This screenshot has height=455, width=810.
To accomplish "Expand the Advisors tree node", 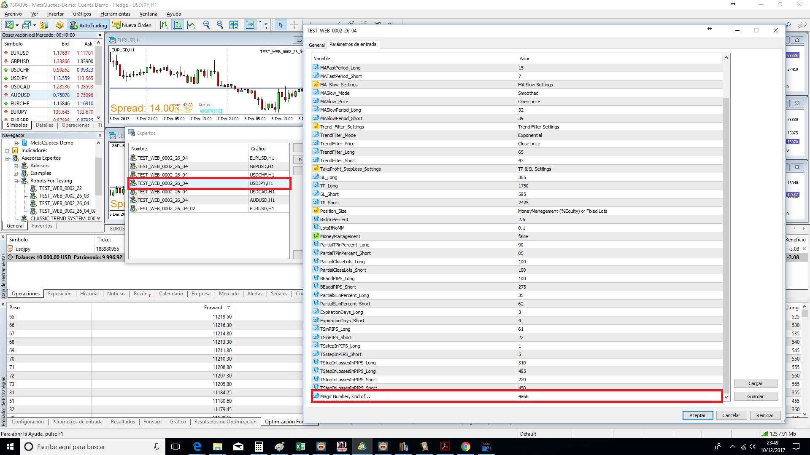I will point(16,166).
